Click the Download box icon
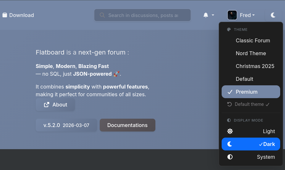 5,15
